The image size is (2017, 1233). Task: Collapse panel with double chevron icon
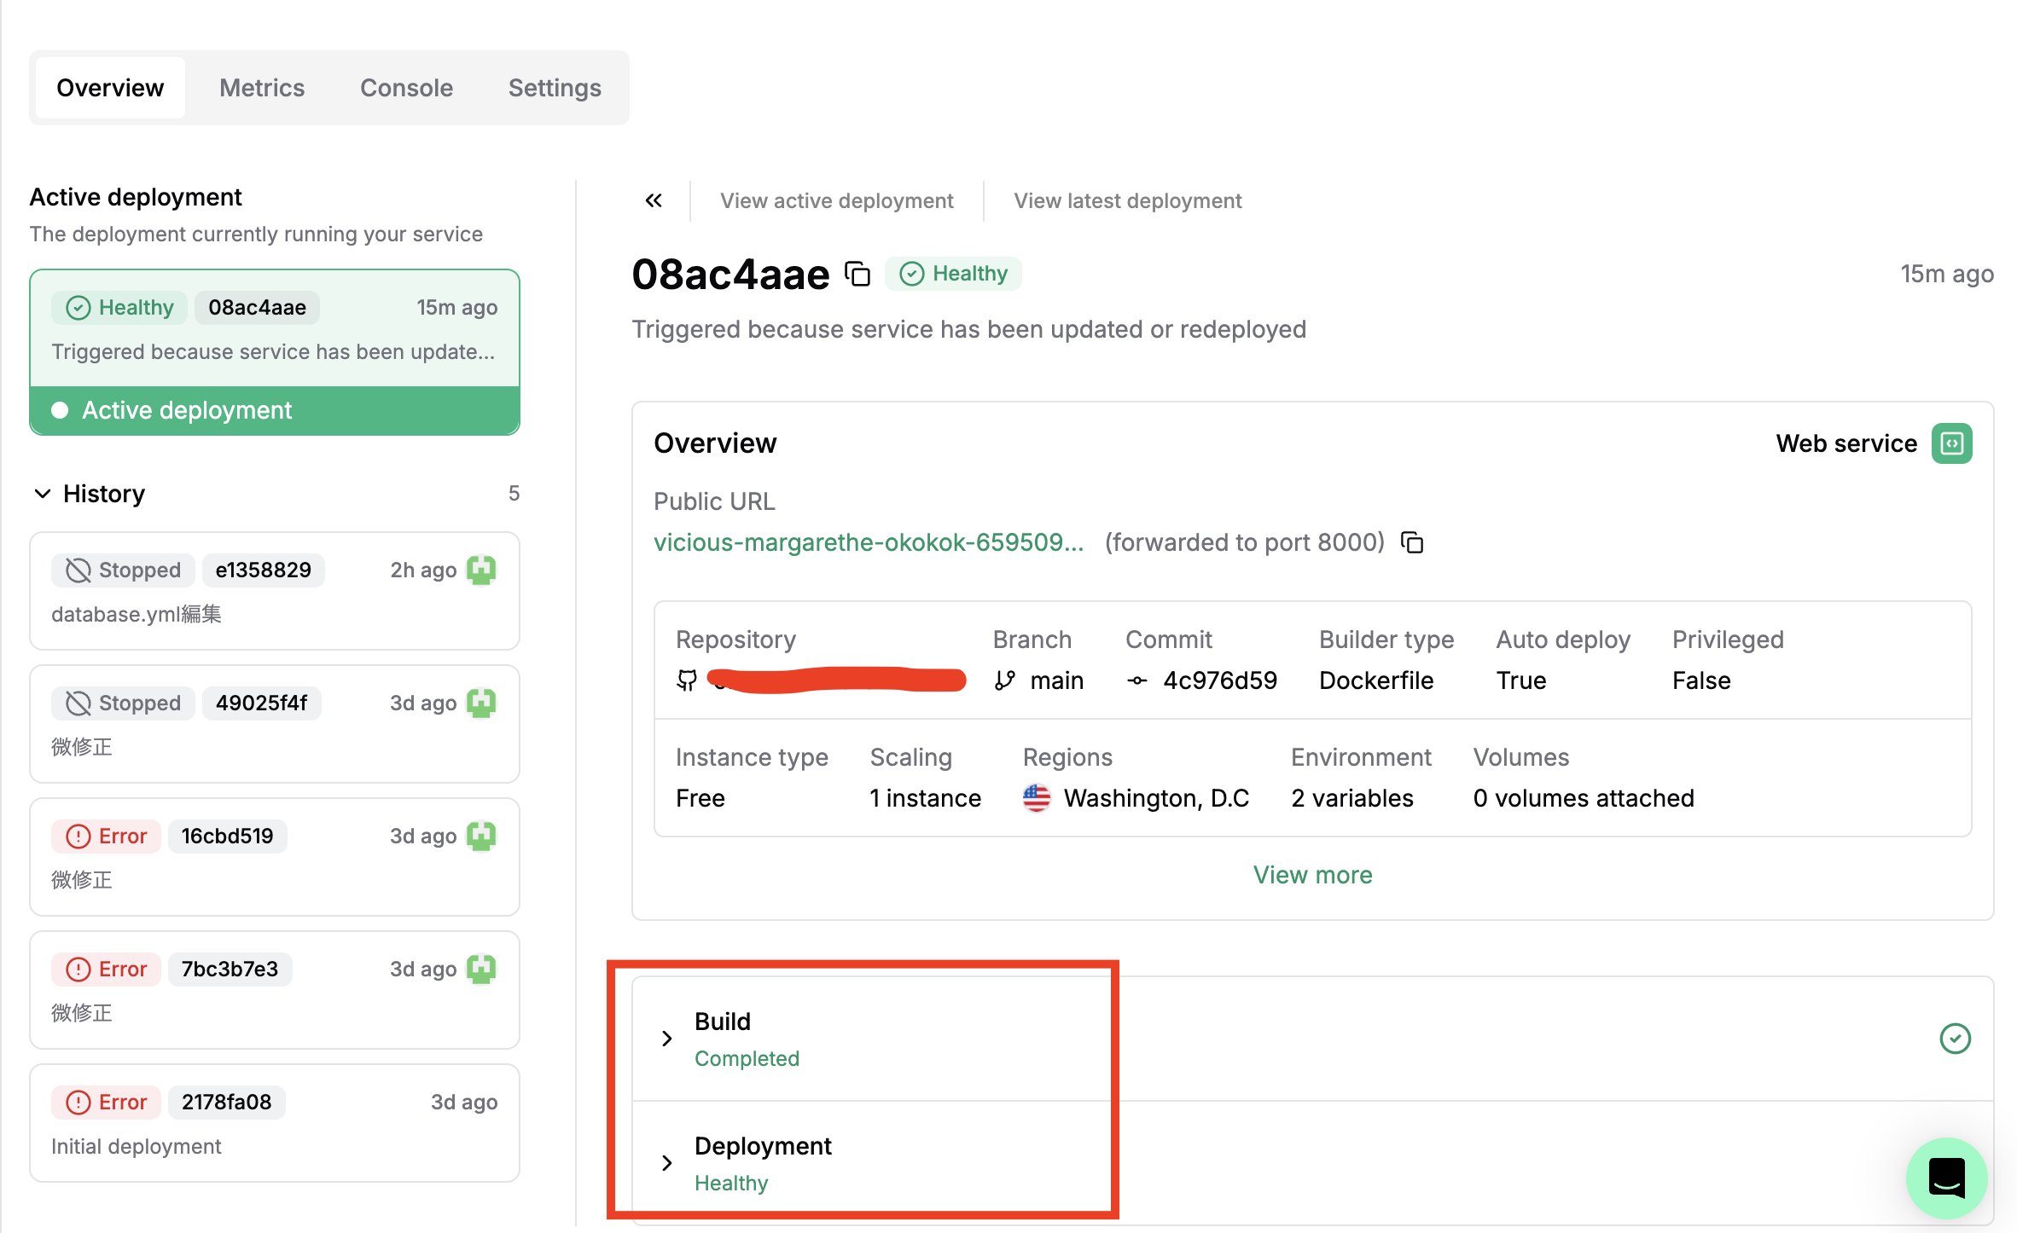tap(654, 200)
